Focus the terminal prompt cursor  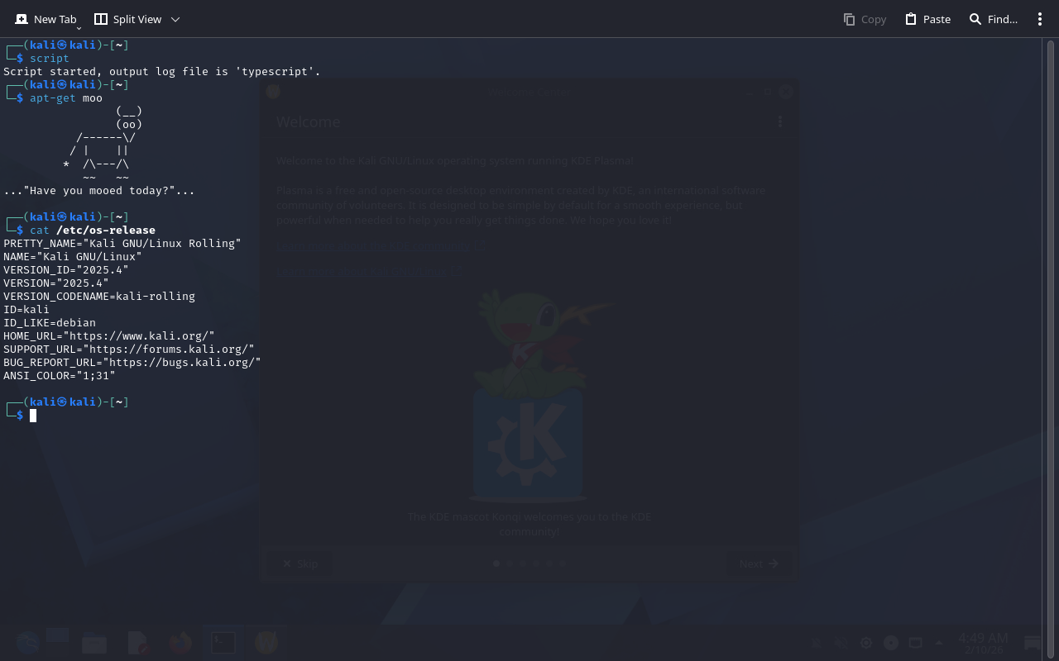click(33, 416)
